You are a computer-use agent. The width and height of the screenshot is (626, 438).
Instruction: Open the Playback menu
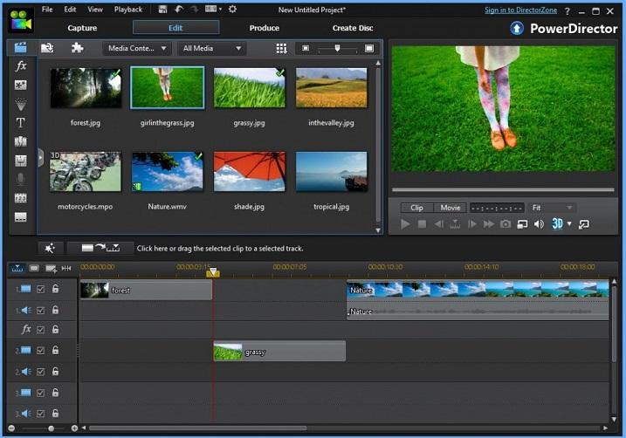[128, 9]
